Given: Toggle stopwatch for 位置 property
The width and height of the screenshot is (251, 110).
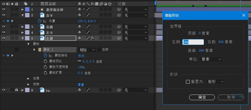Looking at the screenshot, I should (40, 21).
